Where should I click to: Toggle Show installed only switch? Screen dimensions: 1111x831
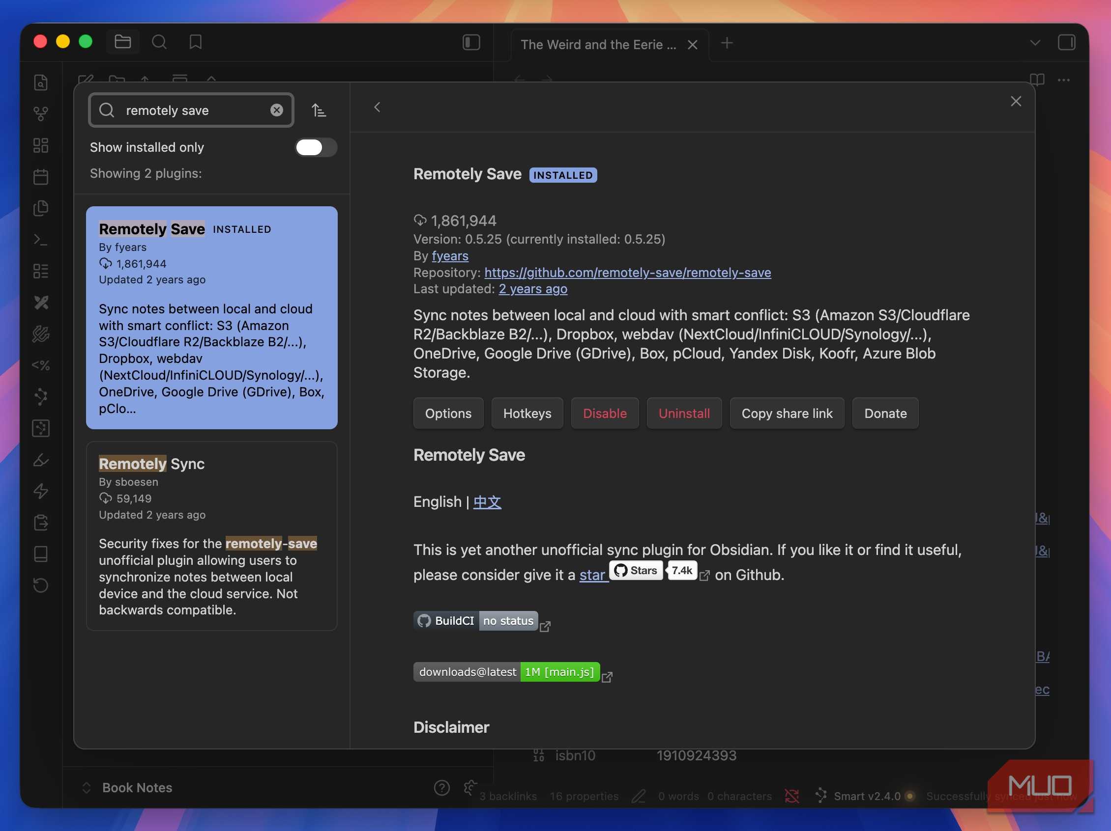point(316,147)
